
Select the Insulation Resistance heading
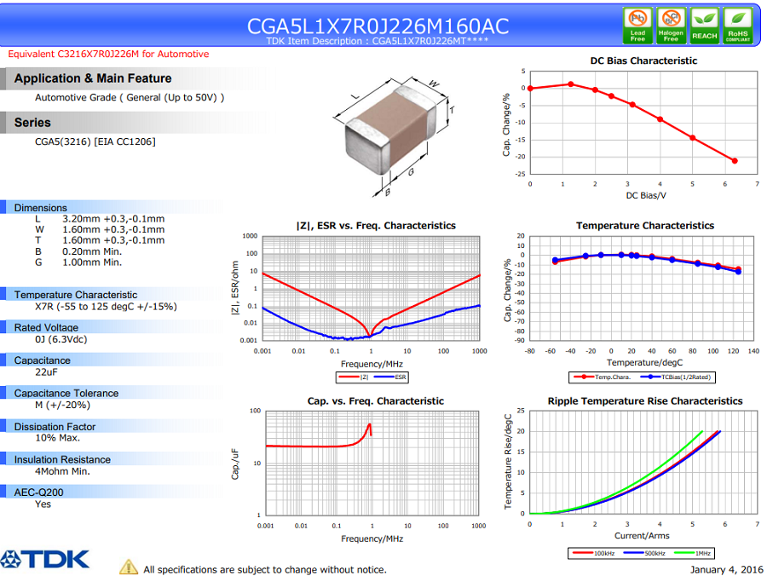tap(62, 459)
